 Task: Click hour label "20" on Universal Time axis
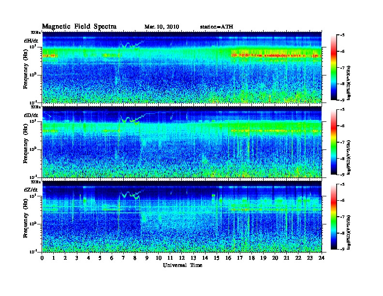[275, 258]
